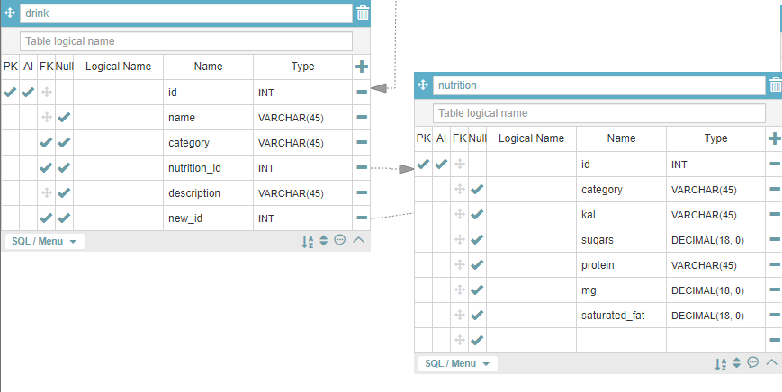Screen dimensions: 782x392
Task: Click the nutrition table logical name field
Action: 598,113
